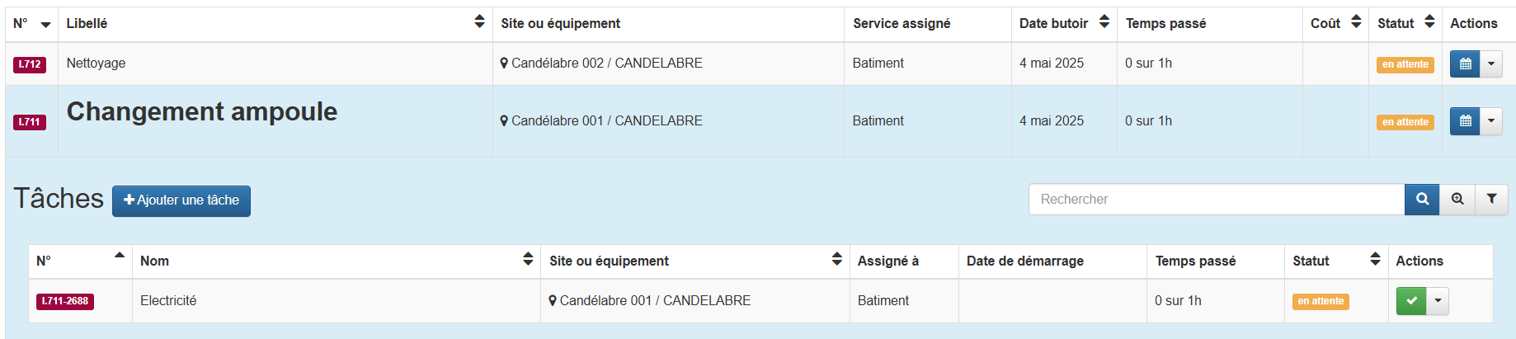The width and height of the screenshot is (1516, 339).
Task: Focus the Rechercher search field
Action: pyautogui.click(x=1217, y=199)
